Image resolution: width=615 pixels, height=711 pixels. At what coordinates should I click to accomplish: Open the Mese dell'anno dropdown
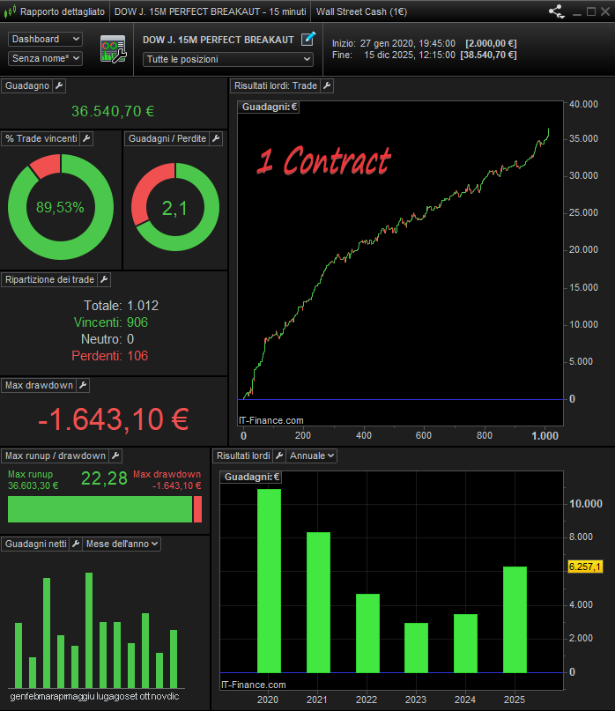pos(122,544)
